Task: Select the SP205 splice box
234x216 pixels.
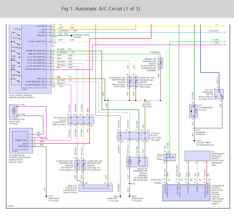Action: (170, 157)
